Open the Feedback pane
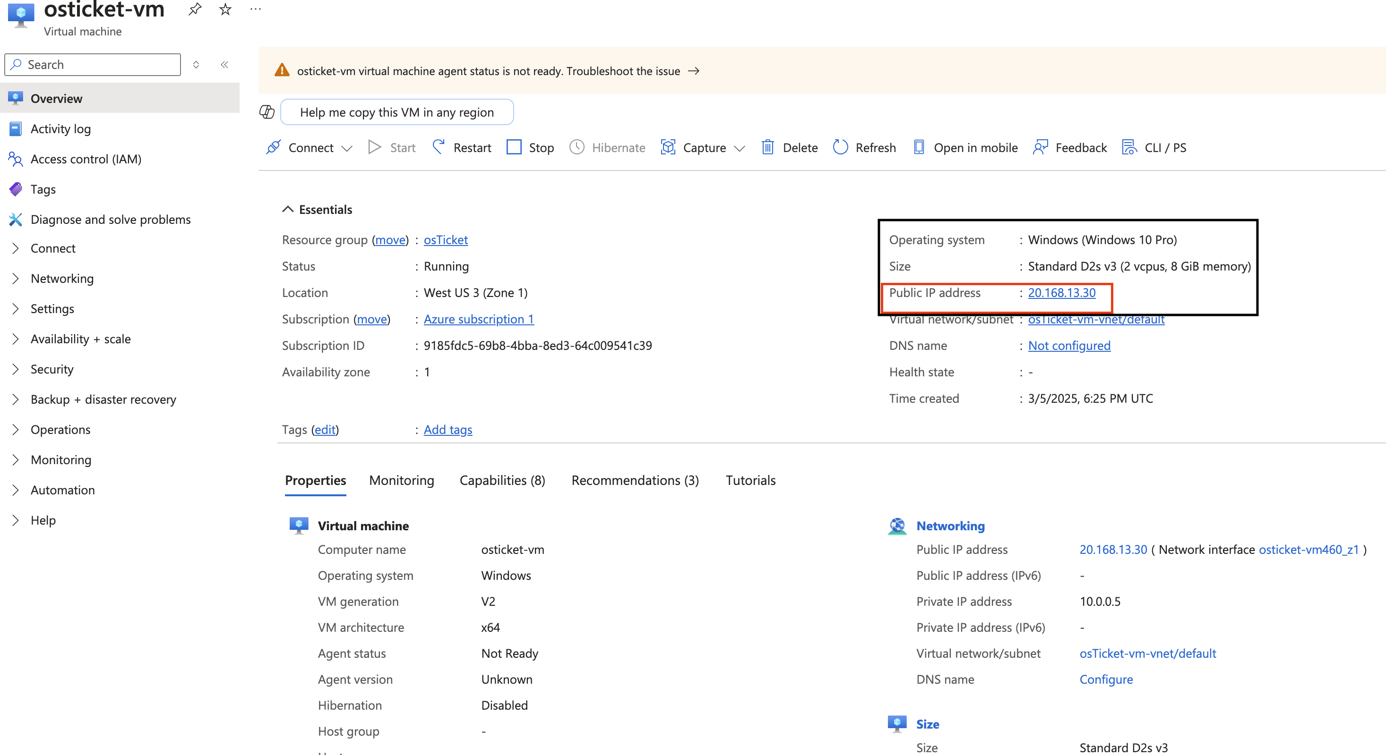The image size is (1386, 755). pos(1070,147)
